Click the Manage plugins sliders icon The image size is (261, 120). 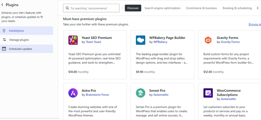(4, 40)
